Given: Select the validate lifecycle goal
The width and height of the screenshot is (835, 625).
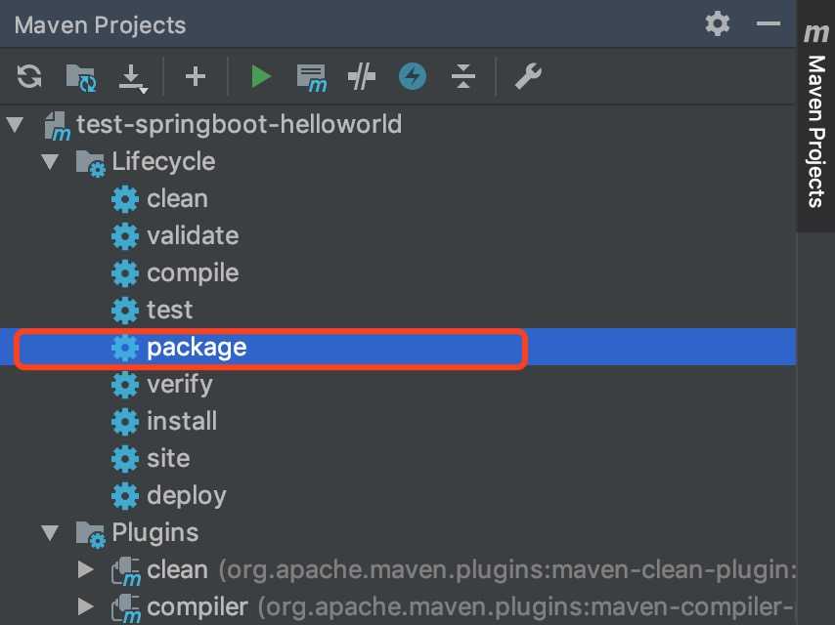Looking at the screenshot, I should 193,235.
